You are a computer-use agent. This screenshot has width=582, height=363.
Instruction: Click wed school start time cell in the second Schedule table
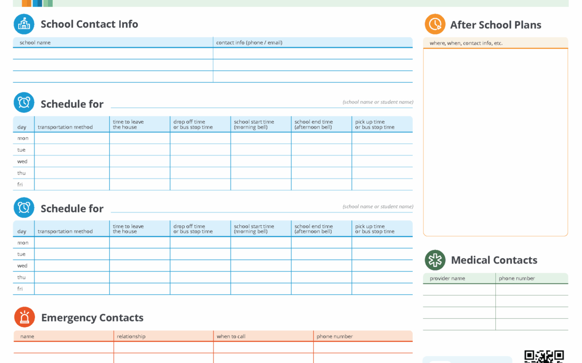[261, 266]
